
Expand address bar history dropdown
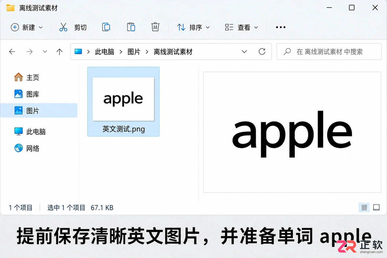(x=244, y=52)
